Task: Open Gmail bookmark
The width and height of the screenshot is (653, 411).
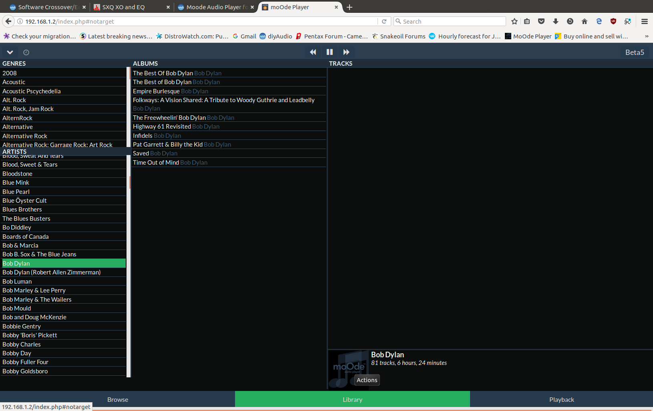Action: [245, 36]
